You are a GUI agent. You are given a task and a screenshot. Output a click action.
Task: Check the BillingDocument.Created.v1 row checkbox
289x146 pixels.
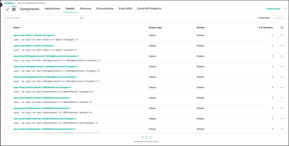click(x=9, y=77)
